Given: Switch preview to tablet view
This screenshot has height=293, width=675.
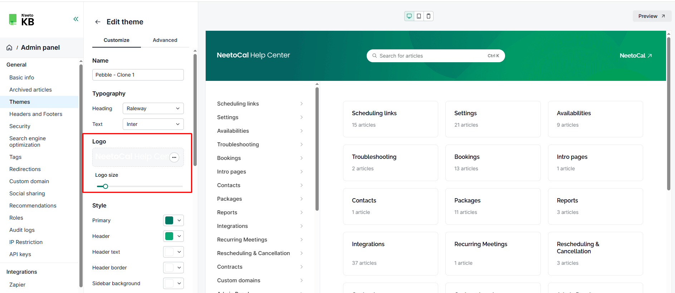Looking at the screenshot, I should 419,16.
